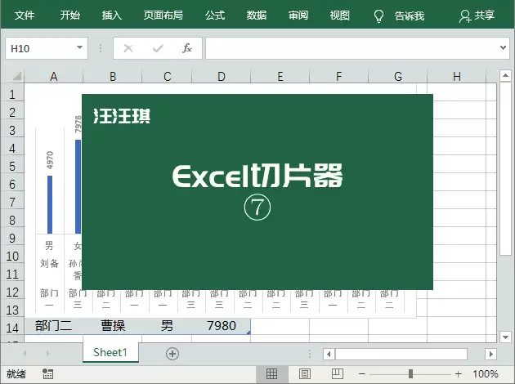This screenshot has height=384, width=515.
Task: Select column B header
Action: (x=113, y=77)
